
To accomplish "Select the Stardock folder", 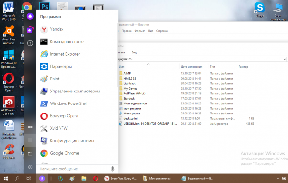I will [x=129, y=99].
